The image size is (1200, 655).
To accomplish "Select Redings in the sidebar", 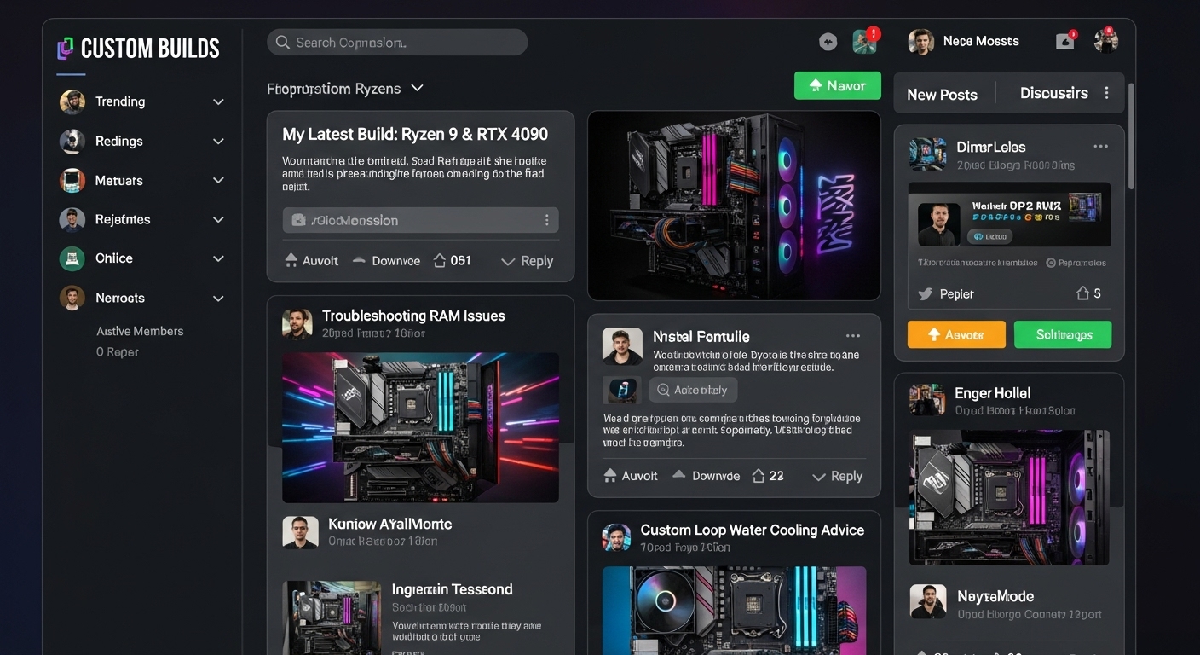I will (118, 141).
